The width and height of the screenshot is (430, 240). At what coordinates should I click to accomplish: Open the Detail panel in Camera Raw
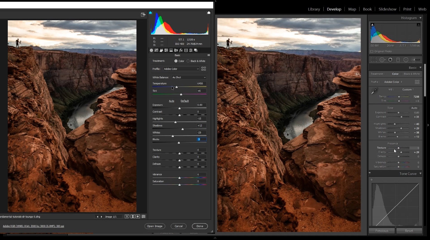(x=161, y=50)
